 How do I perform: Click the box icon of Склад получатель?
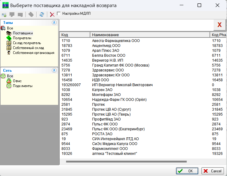click(x=9, y=43)
